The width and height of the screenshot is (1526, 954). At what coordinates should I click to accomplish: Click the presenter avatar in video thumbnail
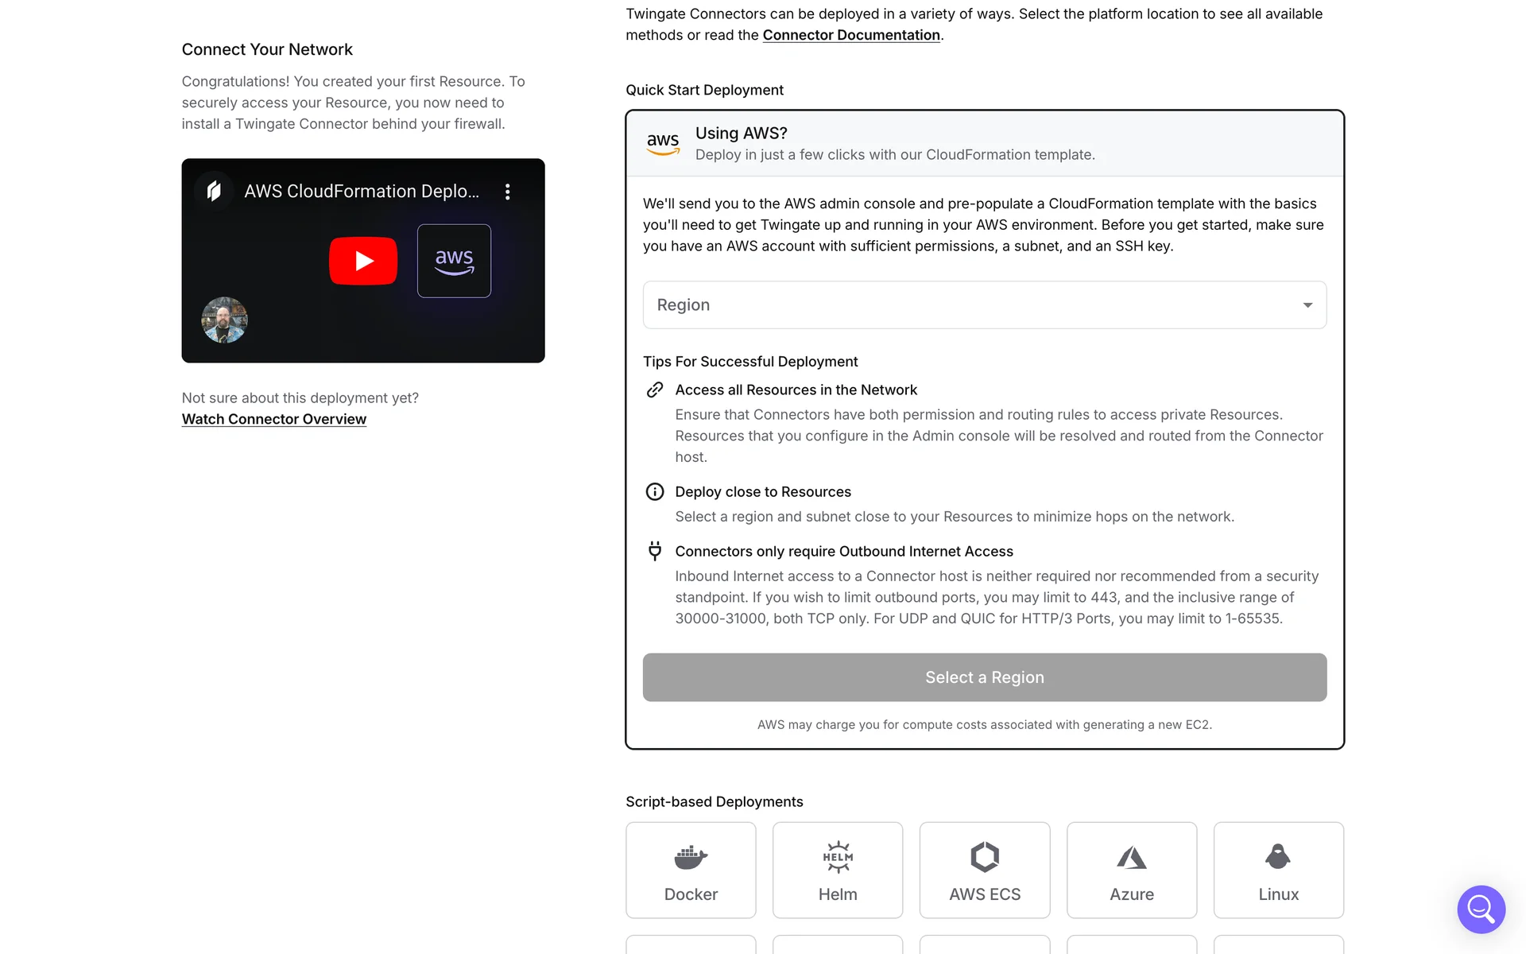tap(224, 320)
